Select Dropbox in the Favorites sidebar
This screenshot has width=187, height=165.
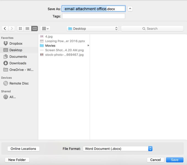(x=16, y=44)
